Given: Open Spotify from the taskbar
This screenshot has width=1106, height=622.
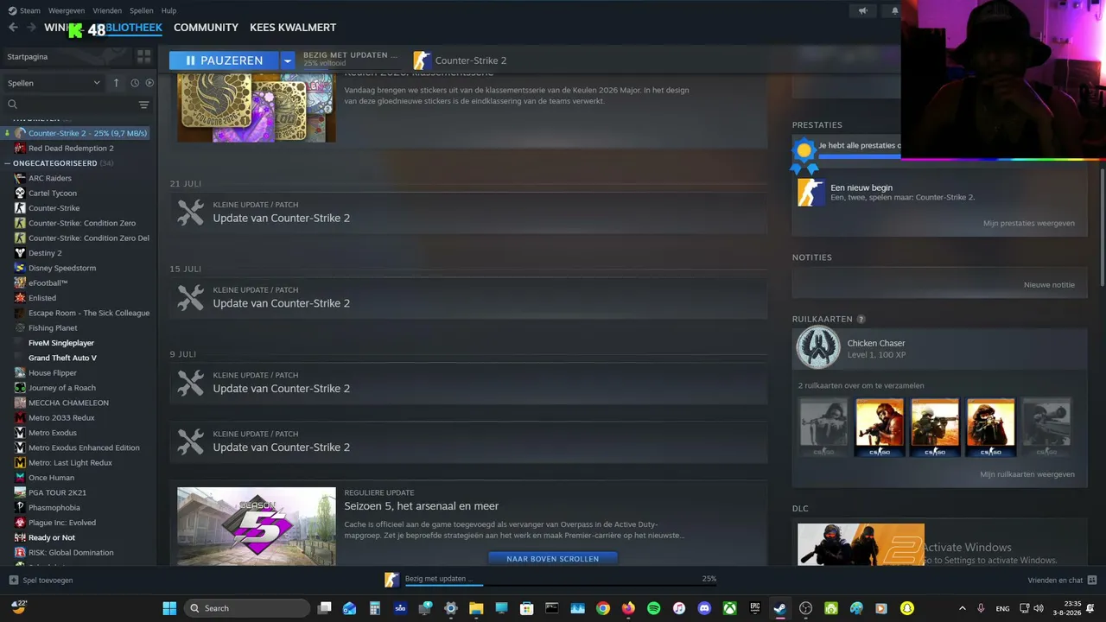Looking at the screenshot, I should click(653, 608).
